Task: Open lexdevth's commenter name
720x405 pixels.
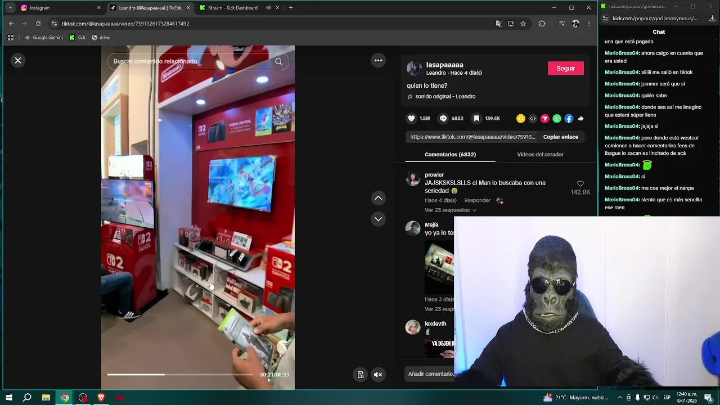Action: (435, 323)
